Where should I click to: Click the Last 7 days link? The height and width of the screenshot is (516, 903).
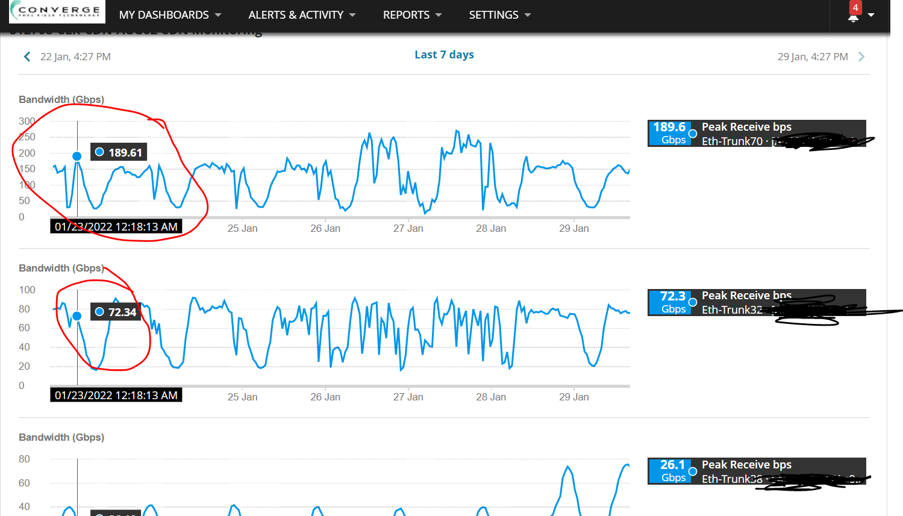445,55
